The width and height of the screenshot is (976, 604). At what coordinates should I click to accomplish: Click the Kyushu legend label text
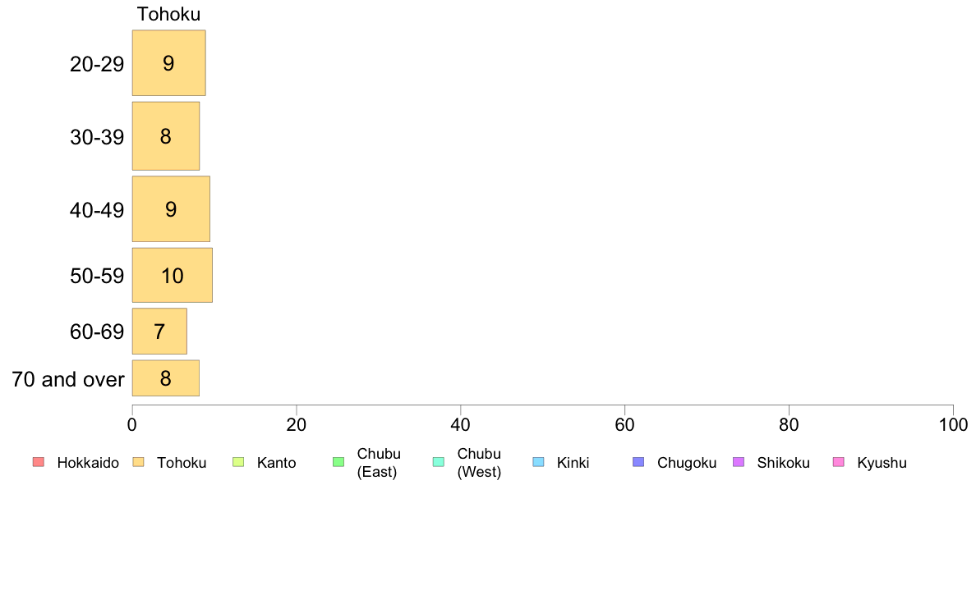pyautogui.click(x=882, y=463)
